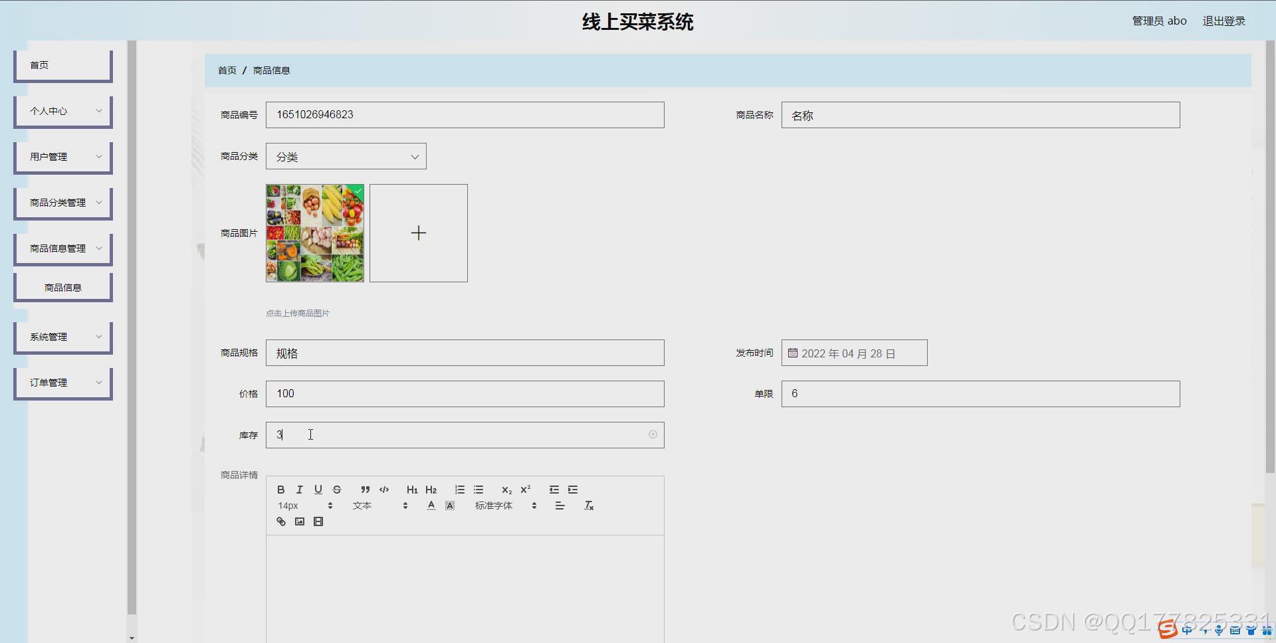Focus the 价格 input field
This screenshot has width=1276, height=643.
click(x=465, y=394)
